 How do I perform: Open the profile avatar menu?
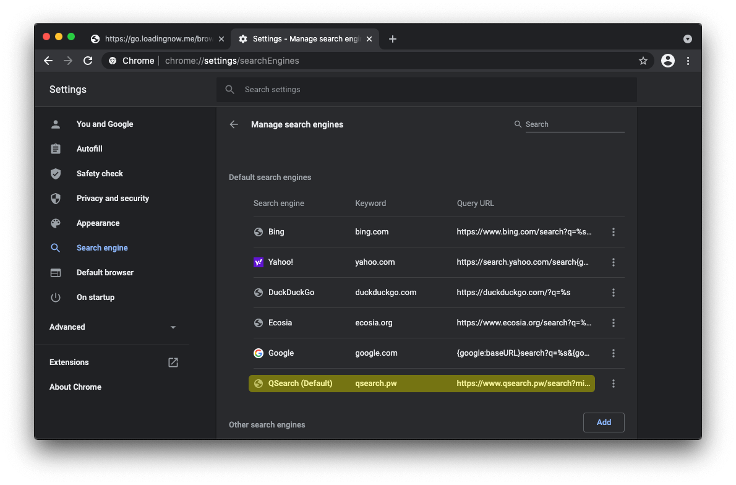(x=668, y=61)
